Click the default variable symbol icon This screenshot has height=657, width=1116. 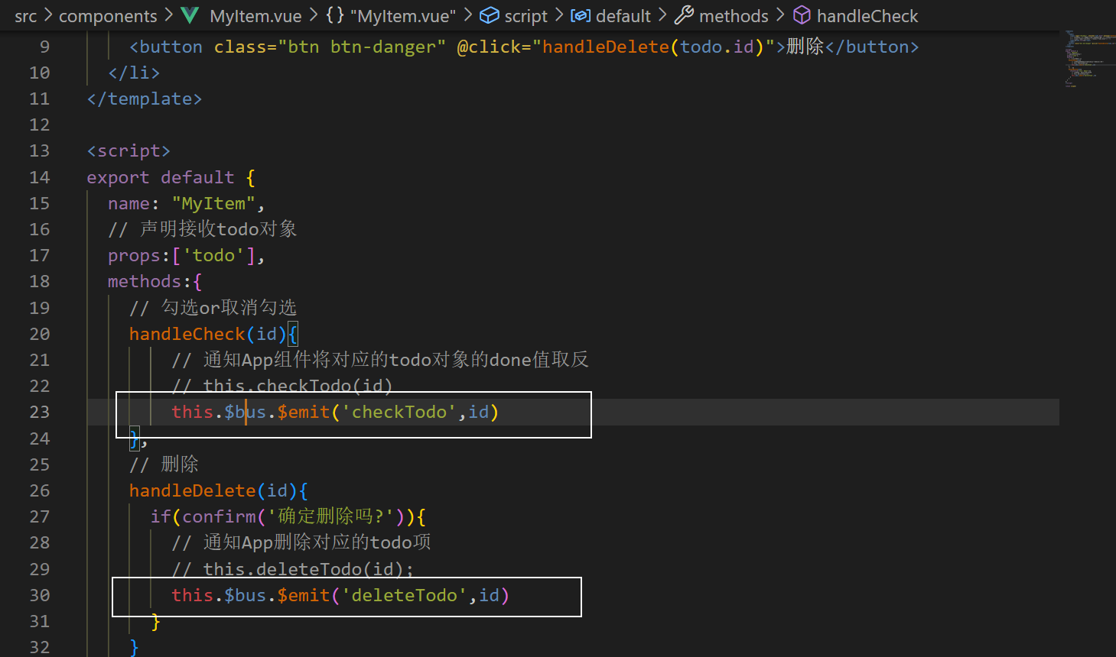pyautogui.click(x=581, y=15)
